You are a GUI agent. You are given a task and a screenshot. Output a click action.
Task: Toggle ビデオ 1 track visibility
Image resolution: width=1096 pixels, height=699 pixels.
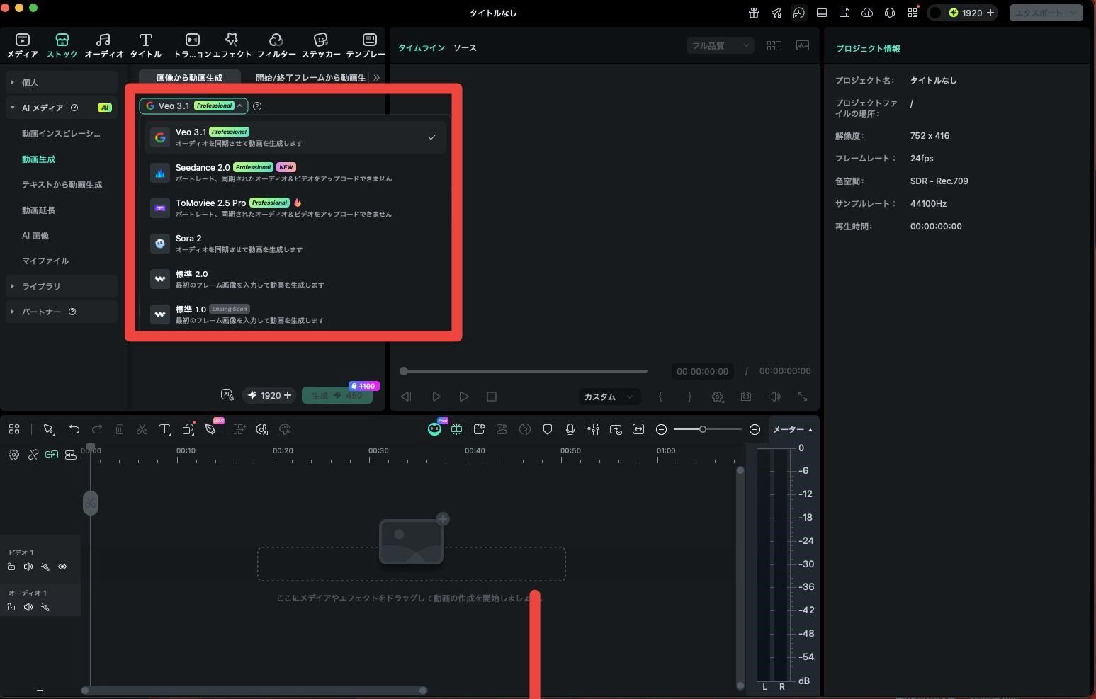coord(62,567)
